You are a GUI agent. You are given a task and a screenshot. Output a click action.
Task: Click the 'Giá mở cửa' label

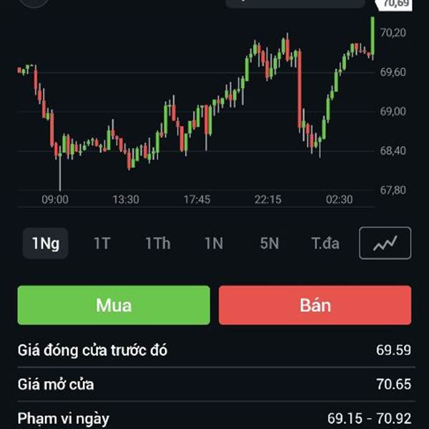(56, 384)
